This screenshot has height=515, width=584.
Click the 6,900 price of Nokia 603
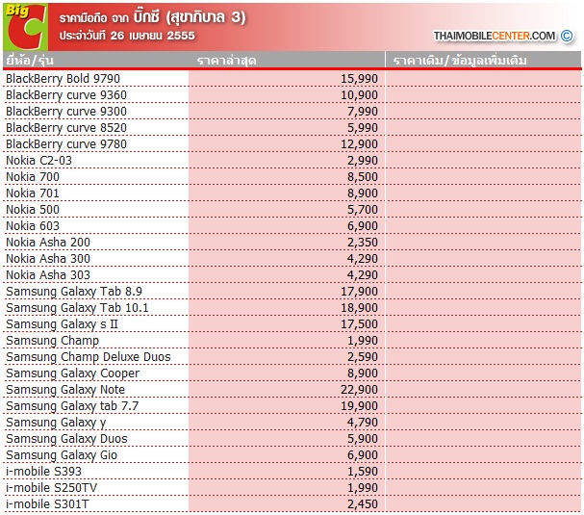pyautogui.click(x=363, y=226)
